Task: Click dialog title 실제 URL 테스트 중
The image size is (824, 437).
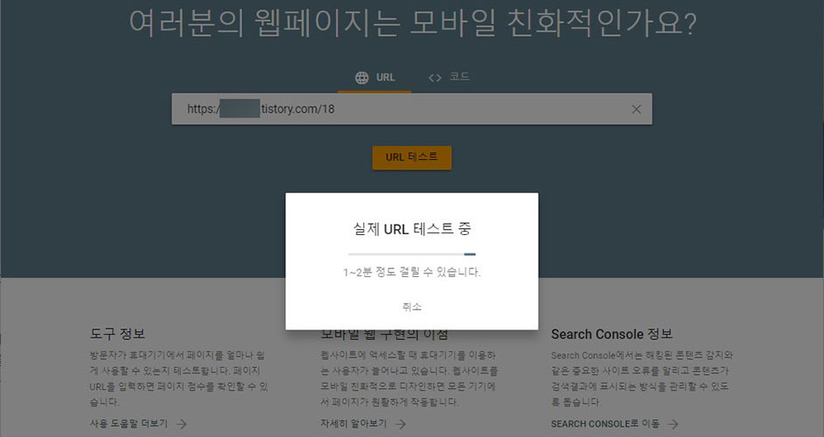Action: click(412, 228)
